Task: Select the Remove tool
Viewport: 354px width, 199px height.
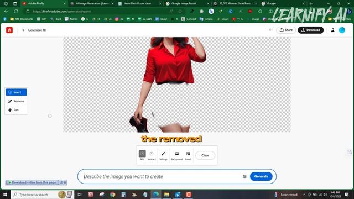Action: [x=16, y=101]
